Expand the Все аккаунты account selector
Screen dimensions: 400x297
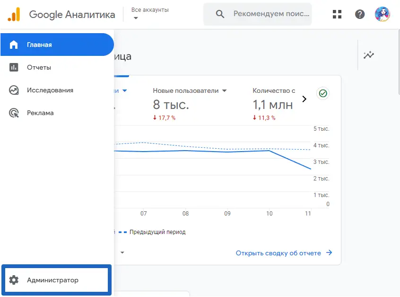(136, 18)
